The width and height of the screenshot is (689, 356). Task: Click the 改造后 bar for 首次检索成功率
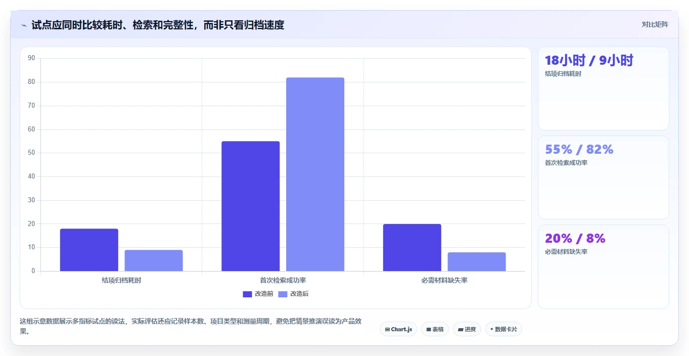point(315,174)
